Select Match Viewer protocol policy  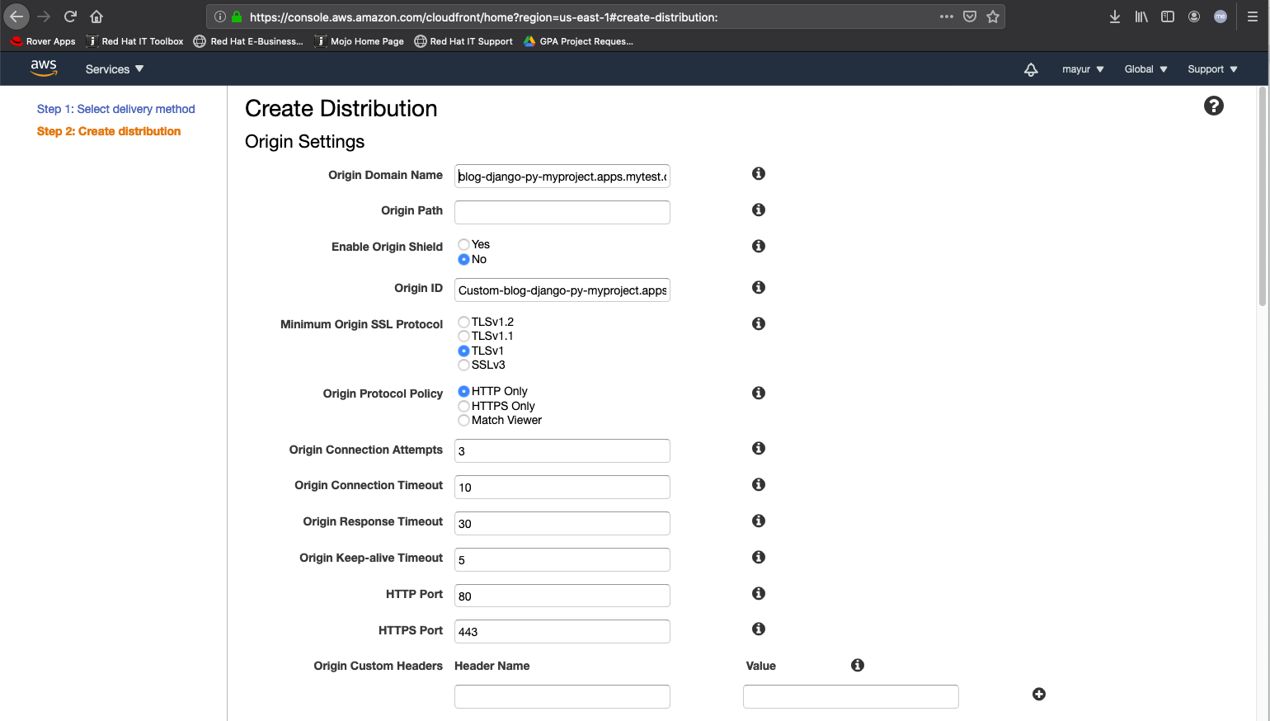[x=464, y=421]
